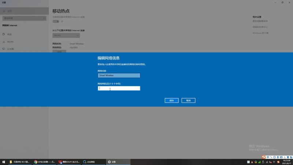Click the white first system tray icon
The width and height of the screenshot is (293, 165).
point(248,162)
